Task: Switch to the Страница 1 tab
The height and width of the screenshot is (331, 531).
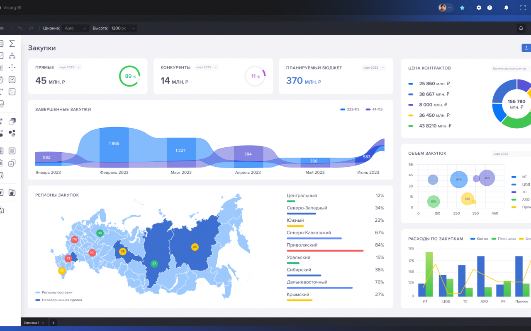Action: 32,322
